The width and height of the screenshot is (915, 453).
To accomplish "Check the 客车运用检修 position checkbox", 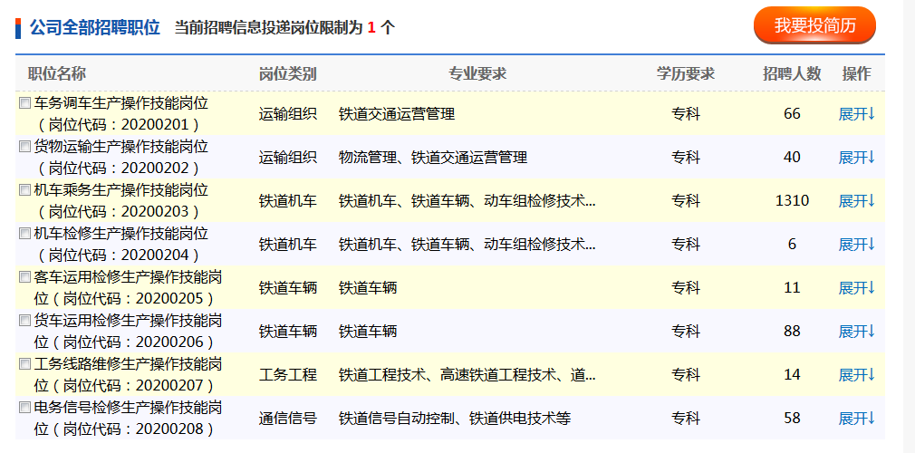I will (25, 277).
